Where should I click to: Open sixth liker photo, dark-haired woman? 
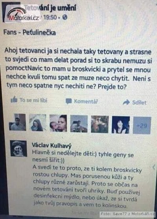[121, 125]
